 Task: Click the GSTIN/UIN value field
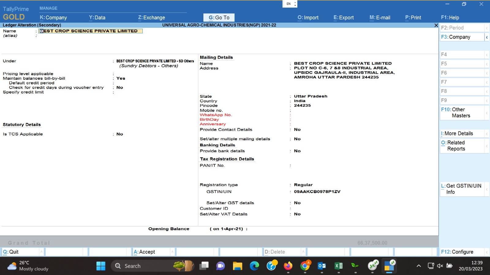click(x=317, y=192)
